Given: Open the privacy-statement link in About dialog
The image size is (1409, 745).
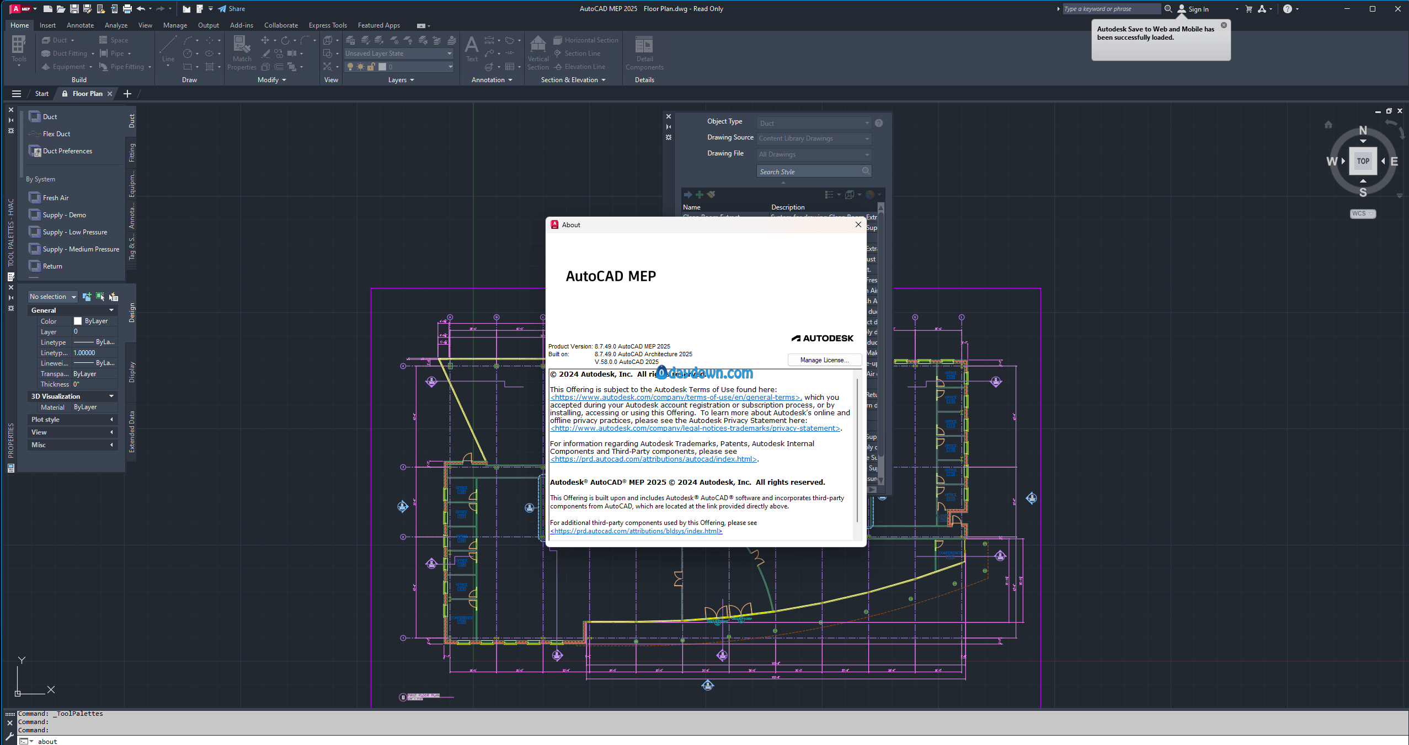Looking at the screenshot, I should (x=695, y=428).
